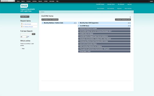Remove the CiviCRM News dashlet
Screen dimensions: 154x96
(130, 26)
